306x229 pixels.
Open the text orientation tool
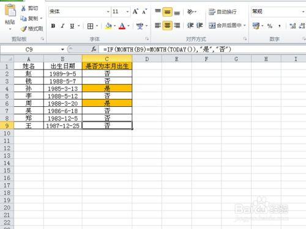pos(190,12)
